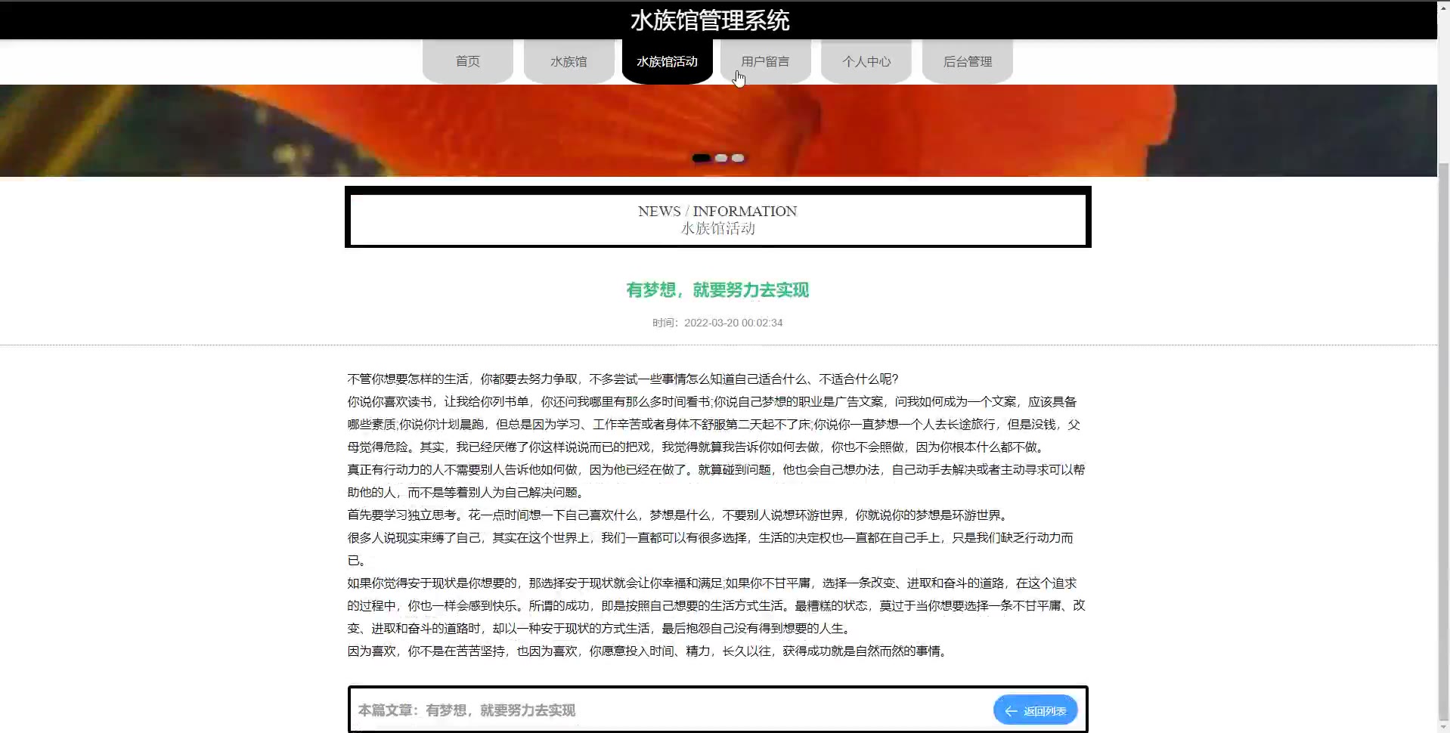Click the article title 有梦想，就要努力去实现
The width and height of the screenshot is (1450, 733).
(717, 290)
